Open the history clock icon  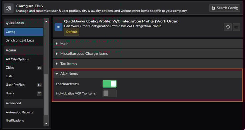pos(228,27)
